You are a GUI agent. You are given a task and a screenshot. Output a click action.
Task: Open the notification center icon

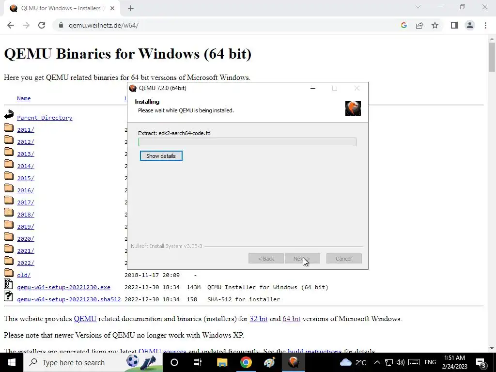[x=481, y=363]
